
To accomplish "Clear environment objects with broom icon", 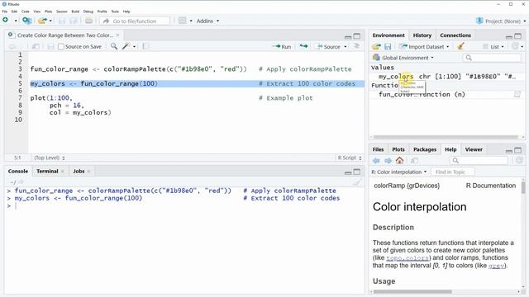I will (x=460, y=46).
